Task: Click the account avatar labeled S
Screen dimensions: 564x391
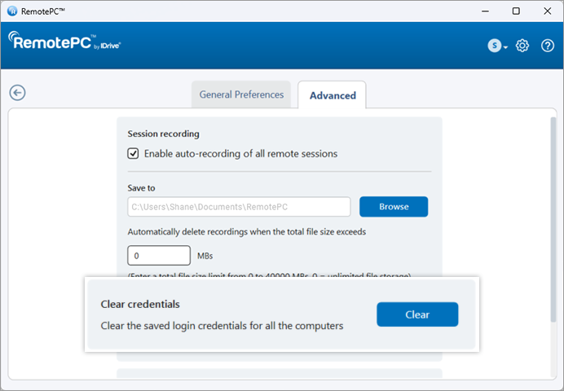Action: [x=494, y=46]
